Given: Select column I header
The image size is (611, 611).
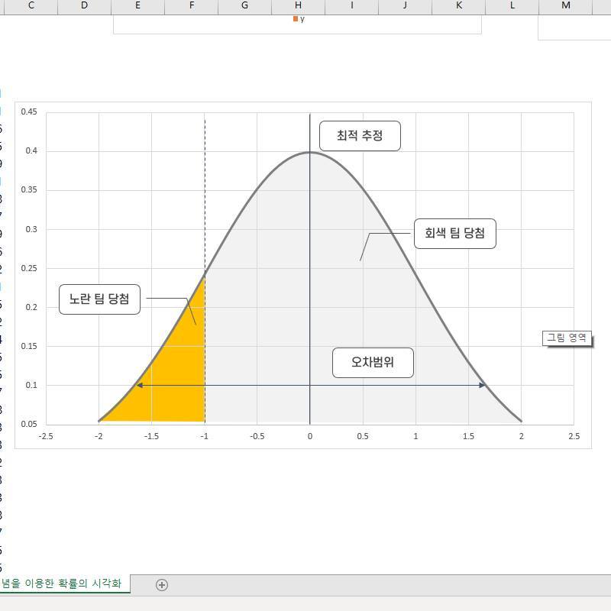Looking at the screenshot, I should pos(351,7).
